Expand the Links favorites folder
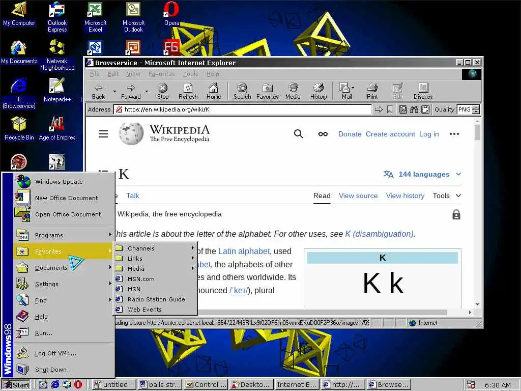This screenshot has width=521, height=391. coord(155,258)
